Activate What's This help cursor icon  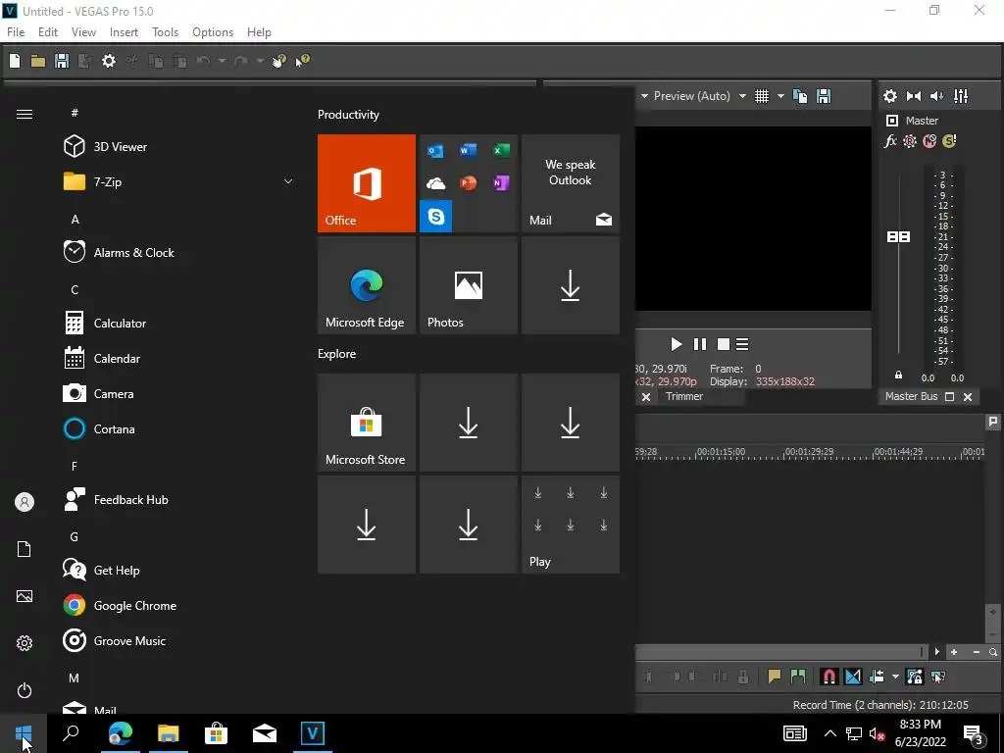302,61
